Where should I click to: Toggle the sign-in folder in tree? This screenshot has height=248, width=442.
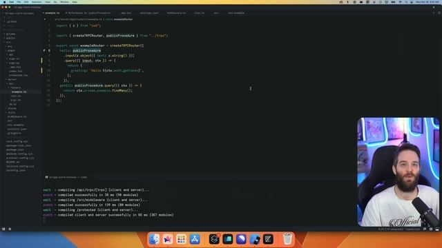[x=14, y=59]
